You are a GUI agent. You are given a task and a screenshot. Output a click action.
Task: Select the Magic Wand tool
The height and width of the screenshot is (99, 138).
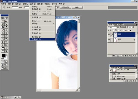pyautogui.click(x=6, y=24)
